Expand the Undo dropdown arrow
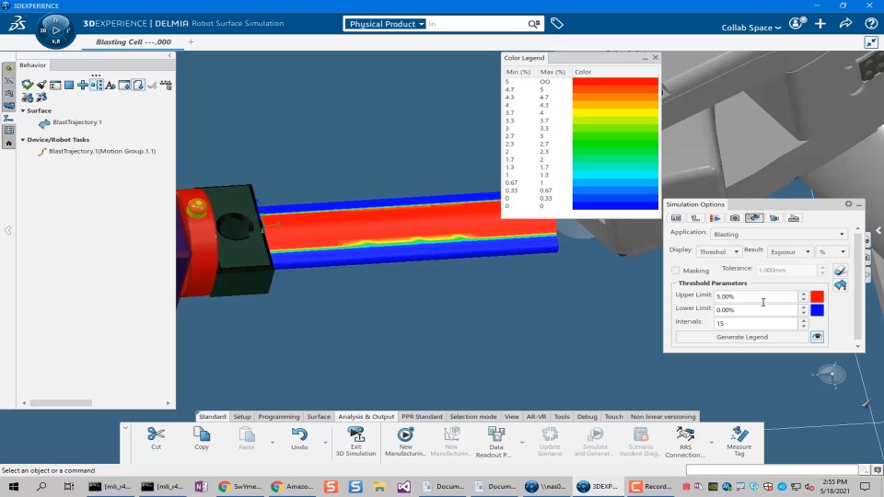884x497 pixels. click(325, 443)
